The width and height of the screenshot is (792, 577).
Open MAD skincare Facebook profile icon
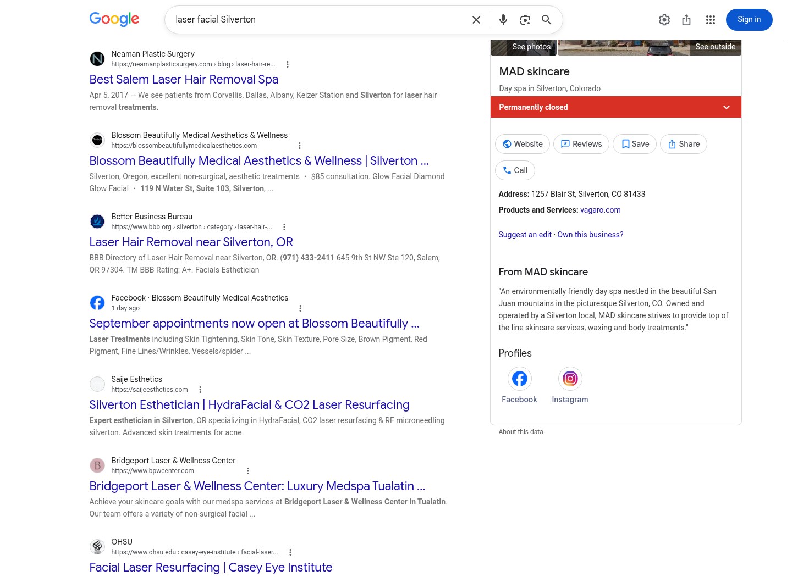(x=520, y=379)
